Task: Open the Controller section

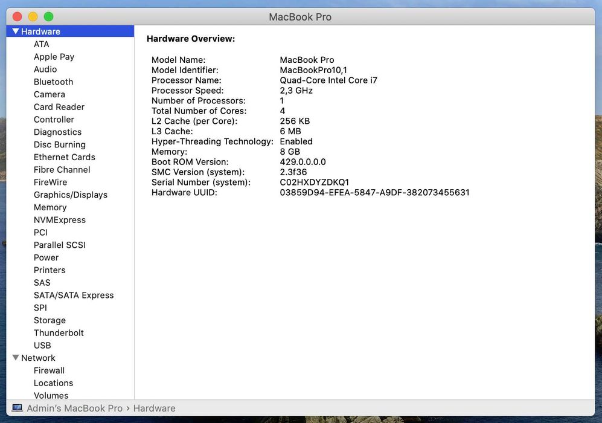Action: pos(54,120)
